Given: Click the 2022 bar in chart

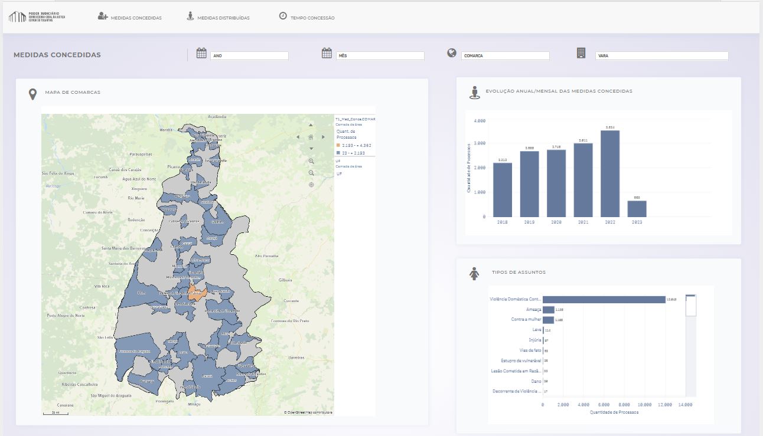Looking at the screenshot, I should point(609,173).
